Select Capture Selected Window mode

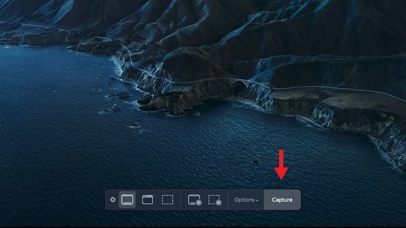(147, 200)
